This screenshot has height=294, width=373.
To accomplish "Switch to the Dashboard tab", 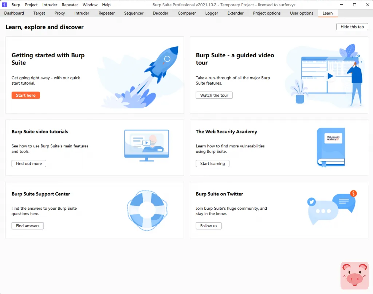I will click(x=14, y=13).
